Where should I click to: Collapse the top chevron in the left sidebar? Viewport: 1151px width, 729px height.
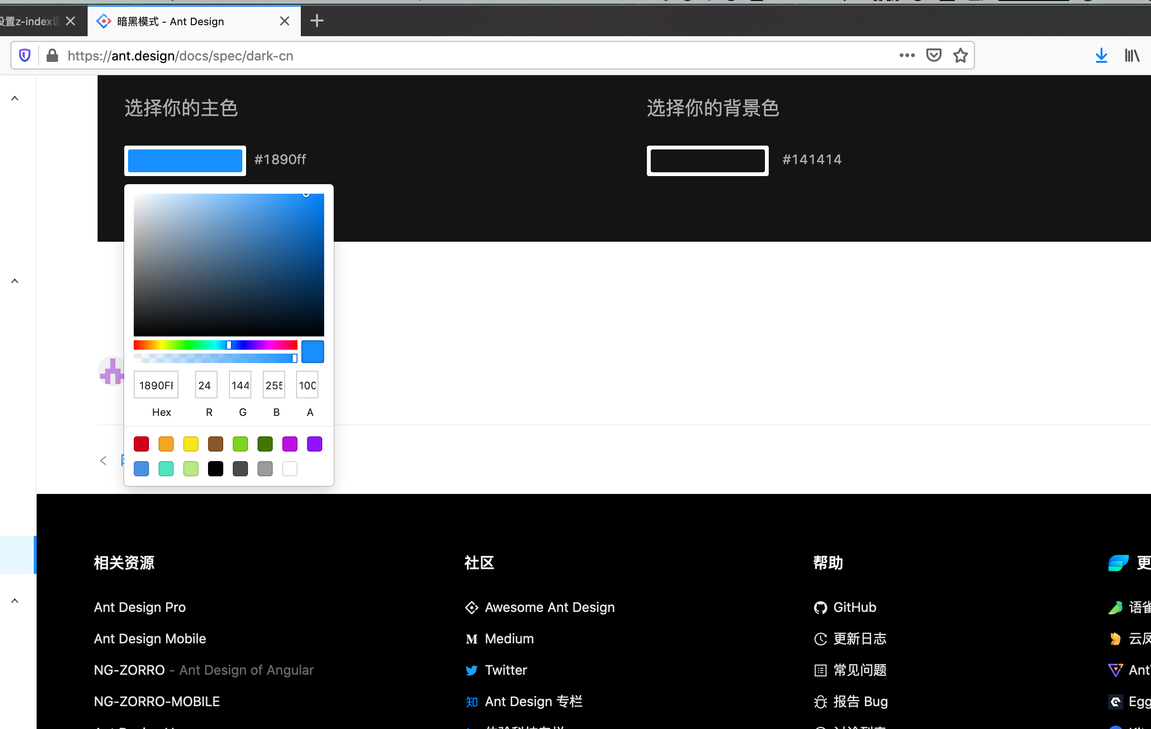pyautogui.click(x=15, y=98)
